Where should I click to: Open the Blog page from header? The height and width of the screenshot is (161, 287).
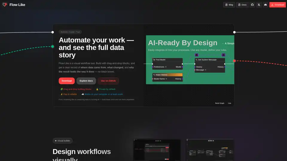(x=229, y=5)
